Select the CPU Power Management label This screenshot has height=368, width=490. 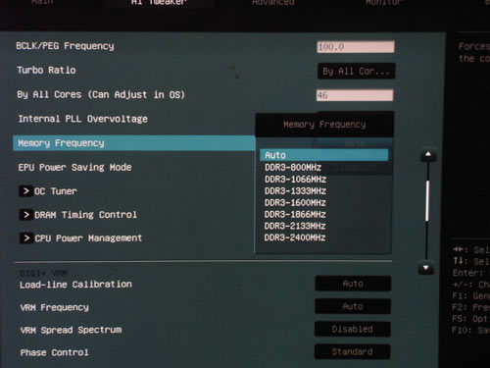[88, 238]
